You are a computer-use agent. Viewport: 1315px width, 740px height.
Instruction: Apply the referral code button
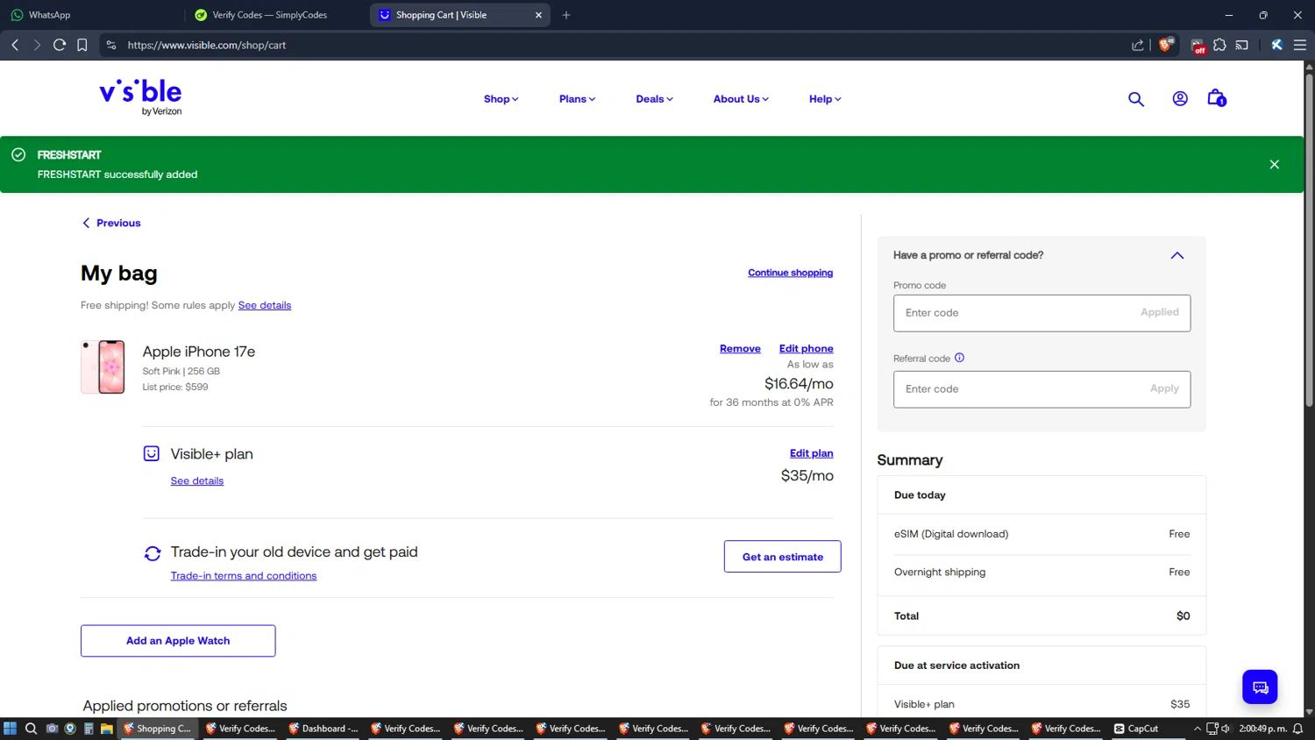(x=1164, y=388)
